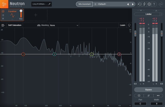Open the undo history clock icon
This screenshot has width=165, height=107.
click(x=139, y=4)
